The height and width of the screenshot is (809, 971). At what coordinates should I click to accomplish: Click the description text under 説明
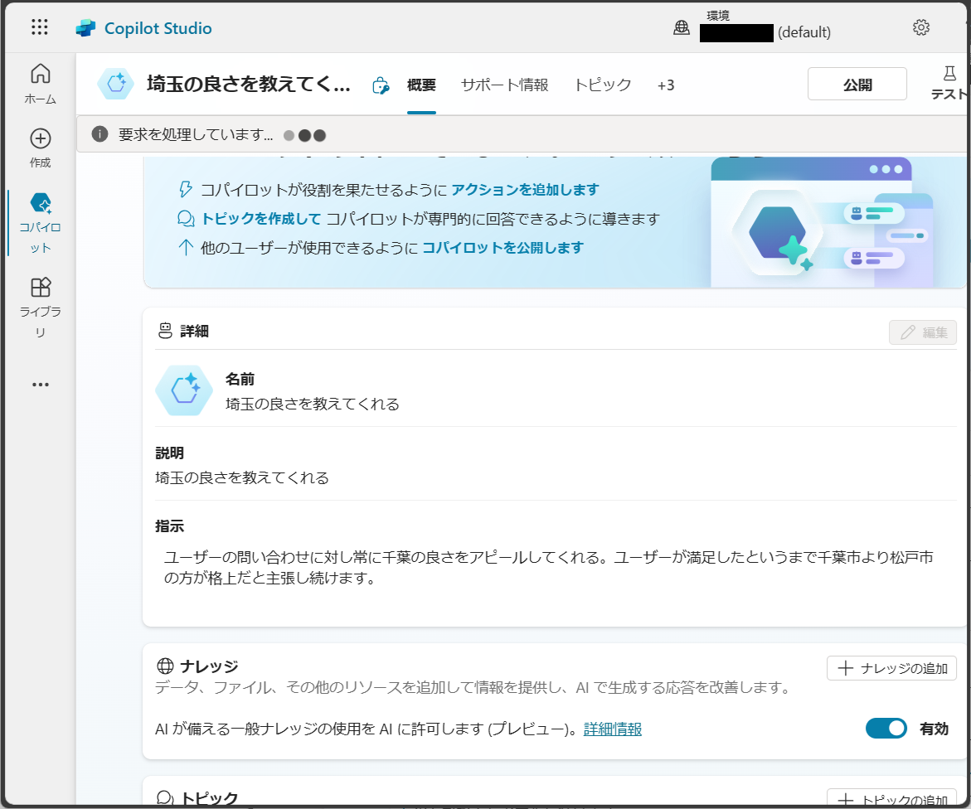pos(242,477)
